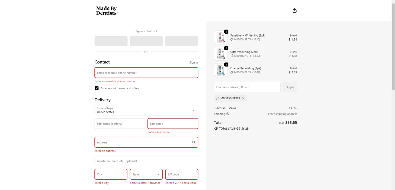Click 'Enamel Rebuilding (2pk)' product name
Viewport: 395px width, 190px height.
tap(246, 68)
